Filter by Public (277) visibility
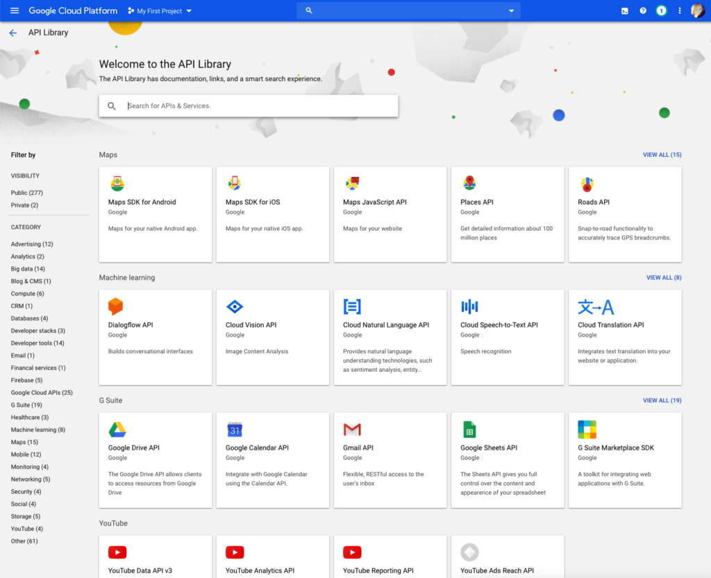Screen dimensions: 711x578 click(x=27, y=192)
